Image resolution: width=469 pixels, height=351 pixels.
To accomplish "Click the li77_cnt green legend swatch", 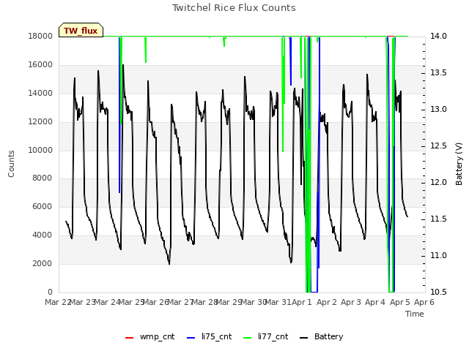I will pyautogui.click(x=248, y=338).
